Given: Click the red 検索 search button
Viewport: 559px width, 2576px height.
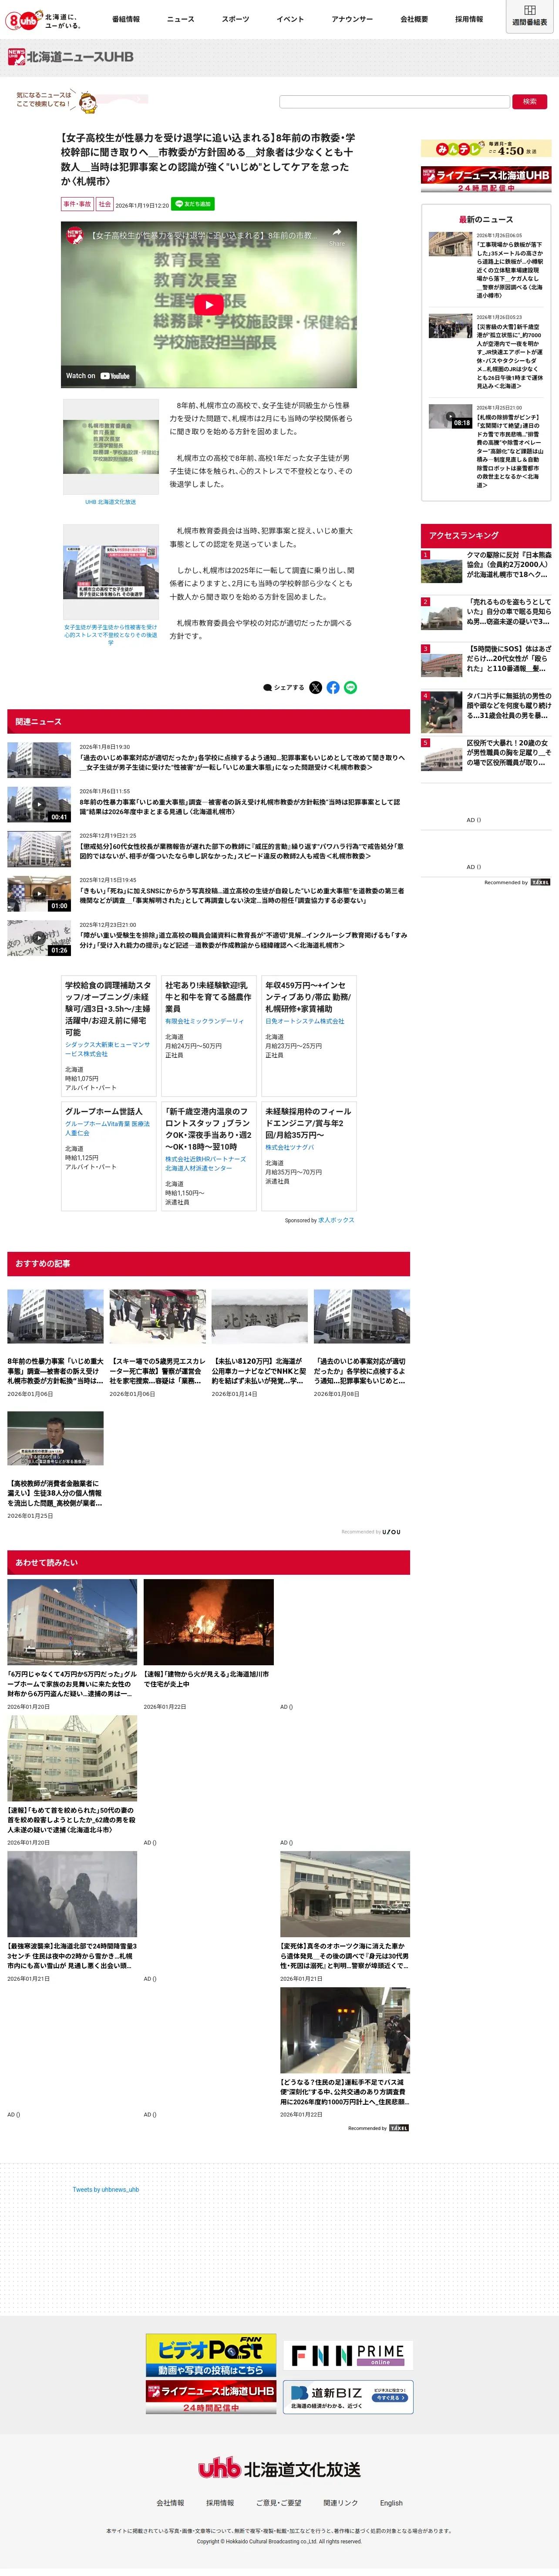Looking at the screenshot, I should [530, 101].
